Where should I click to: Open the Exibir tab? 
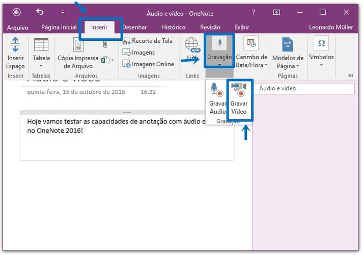point(242,27)
